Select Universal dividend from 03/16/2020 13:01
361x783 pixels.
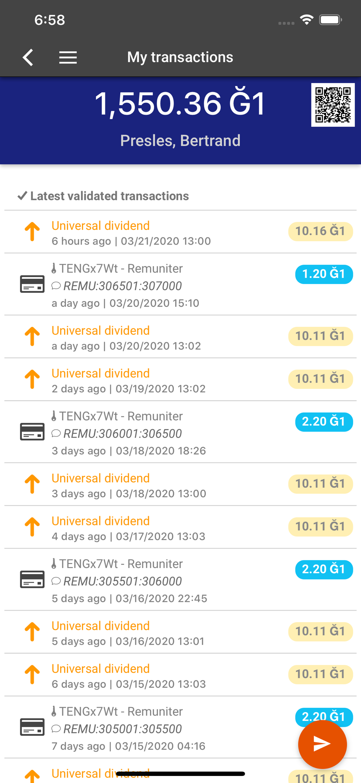101,626
